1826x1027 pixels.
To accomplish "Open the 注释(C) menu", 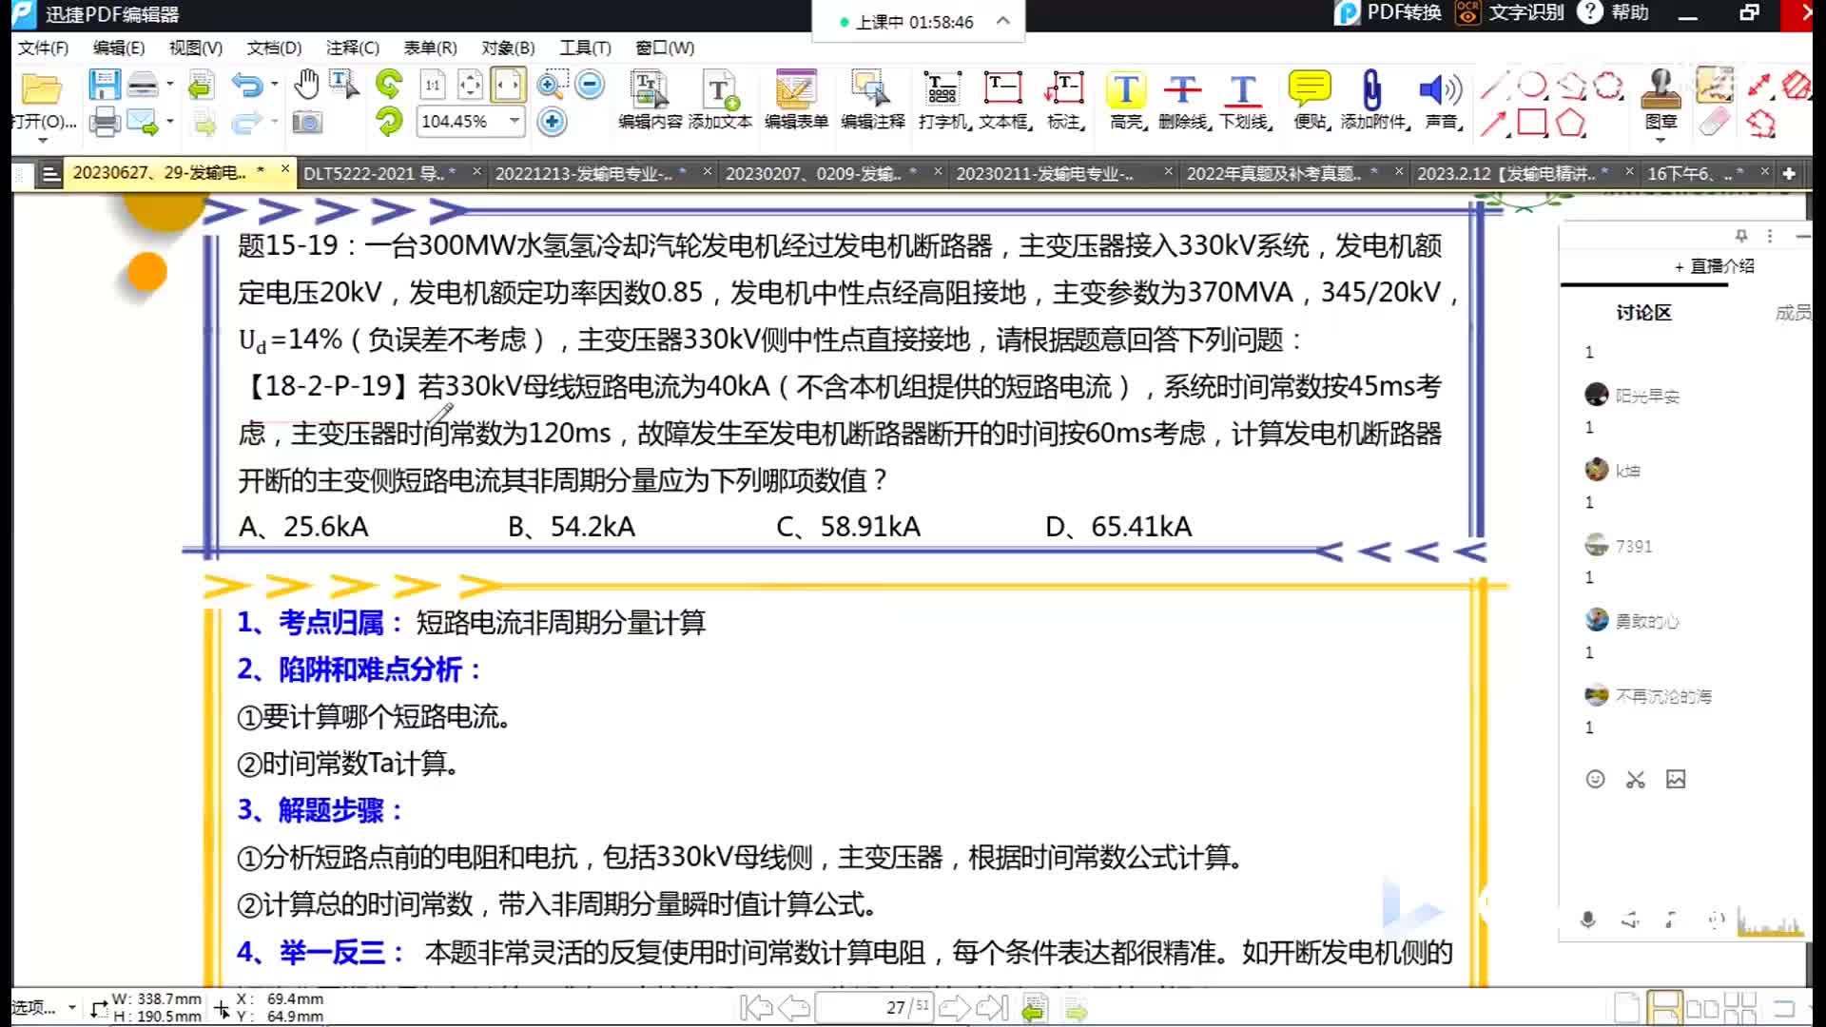I will point(352,48).
